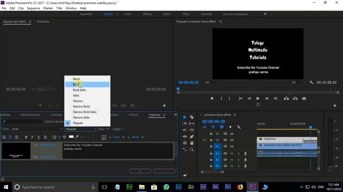Click the caption white color swatch
The height and width of the screenshot is (192, 343).
coord(71,137)
